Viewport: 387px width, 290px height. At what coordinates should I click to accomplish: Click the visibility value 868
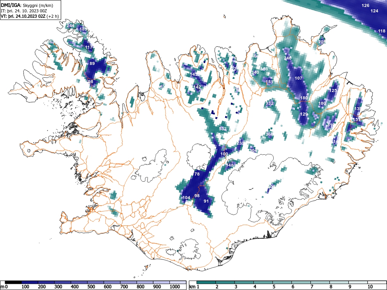pos(264,69)
